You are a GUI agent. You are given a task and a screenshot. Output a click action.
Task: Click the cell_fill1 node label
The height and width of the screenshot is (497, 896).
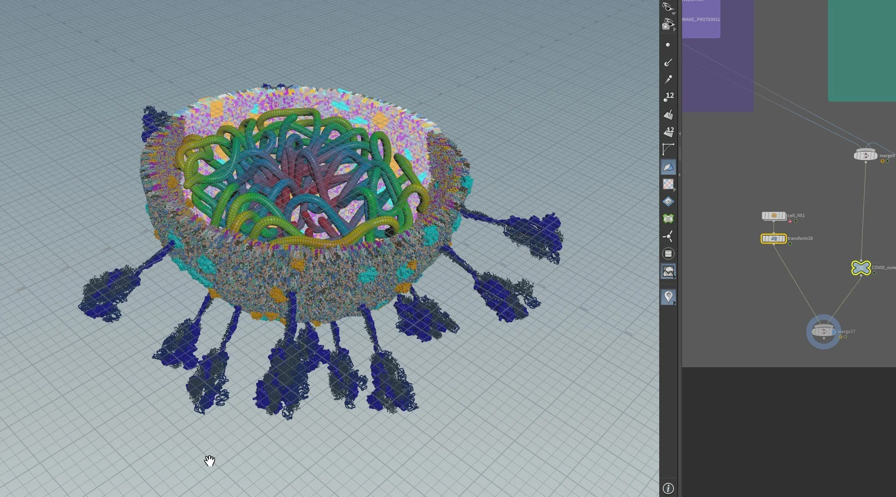tap(796, 215)
